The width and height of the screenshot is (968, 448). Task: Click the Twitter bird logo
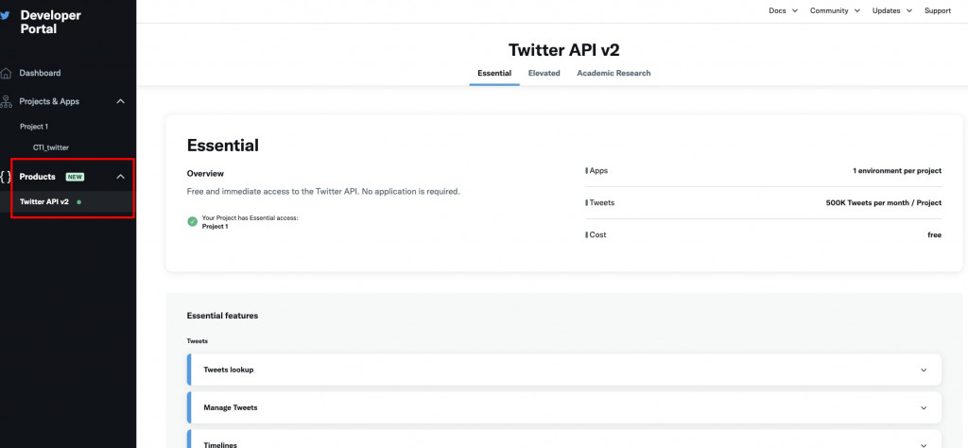7,15
